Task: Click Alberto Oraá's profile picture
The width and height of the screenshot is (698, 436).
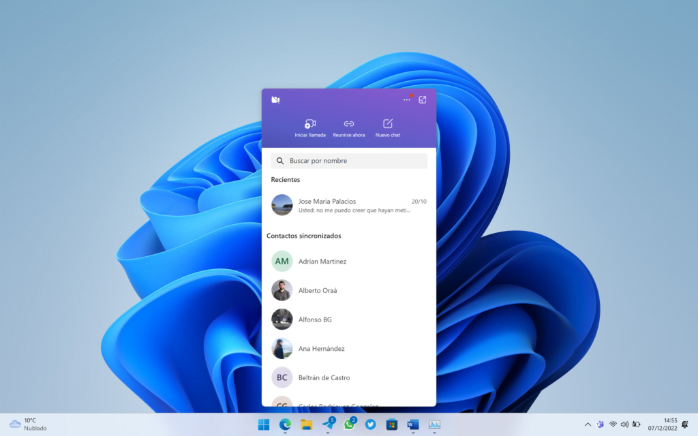Action: point(282,290)
